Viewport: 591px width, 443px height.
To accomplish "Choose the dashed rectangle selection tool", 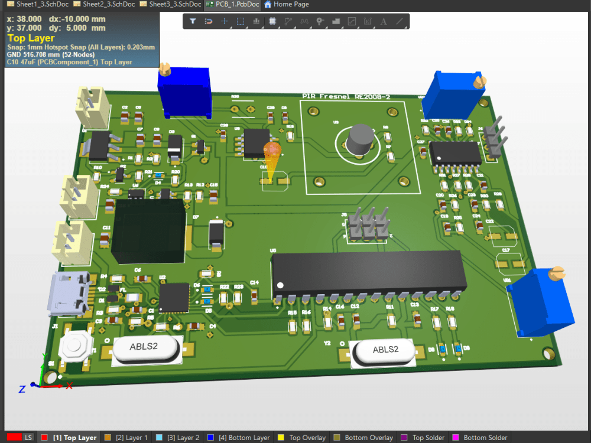I will pos(240,21).
